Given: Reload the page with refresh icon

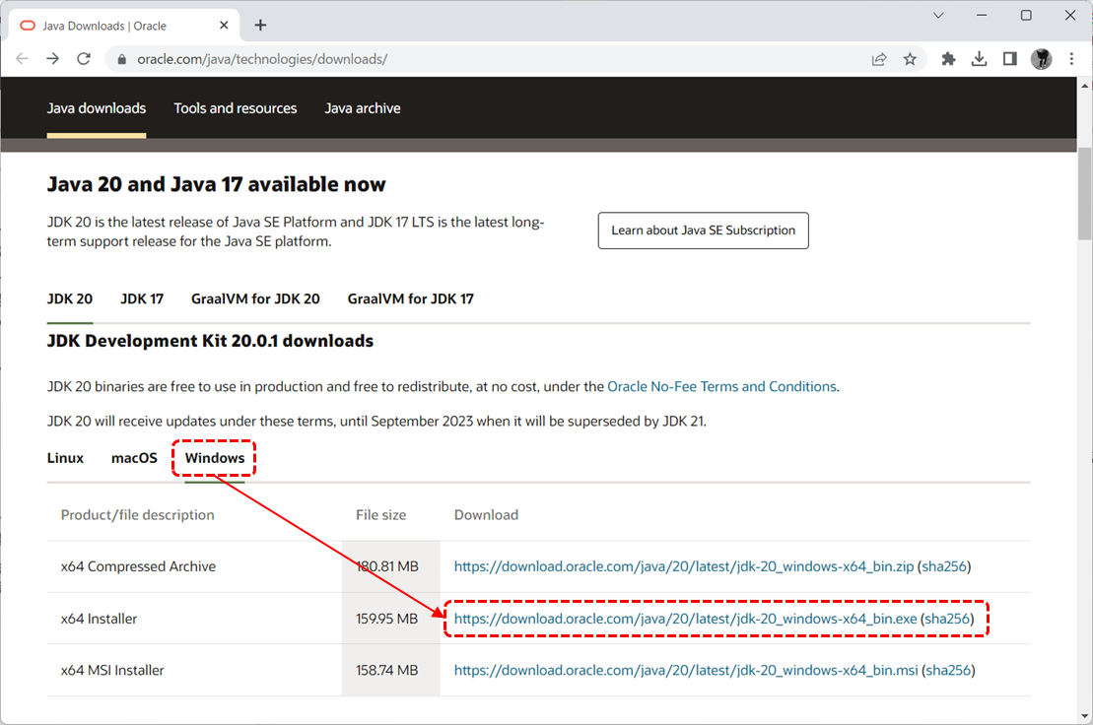Looking at the screenshot, I should tap(84, 58).
